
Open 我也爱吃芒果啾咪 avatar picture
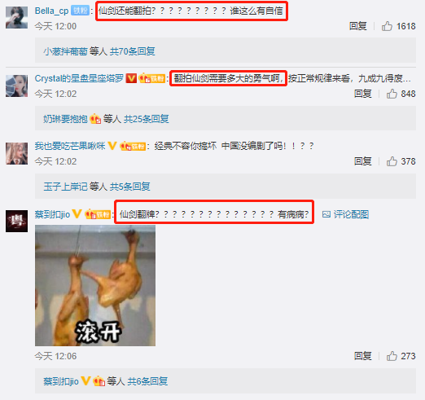[x=16, y=153]
